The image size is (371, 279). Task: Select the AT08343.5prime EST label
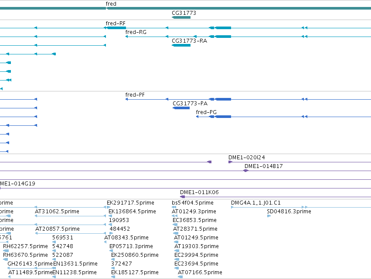pos(126,238)
